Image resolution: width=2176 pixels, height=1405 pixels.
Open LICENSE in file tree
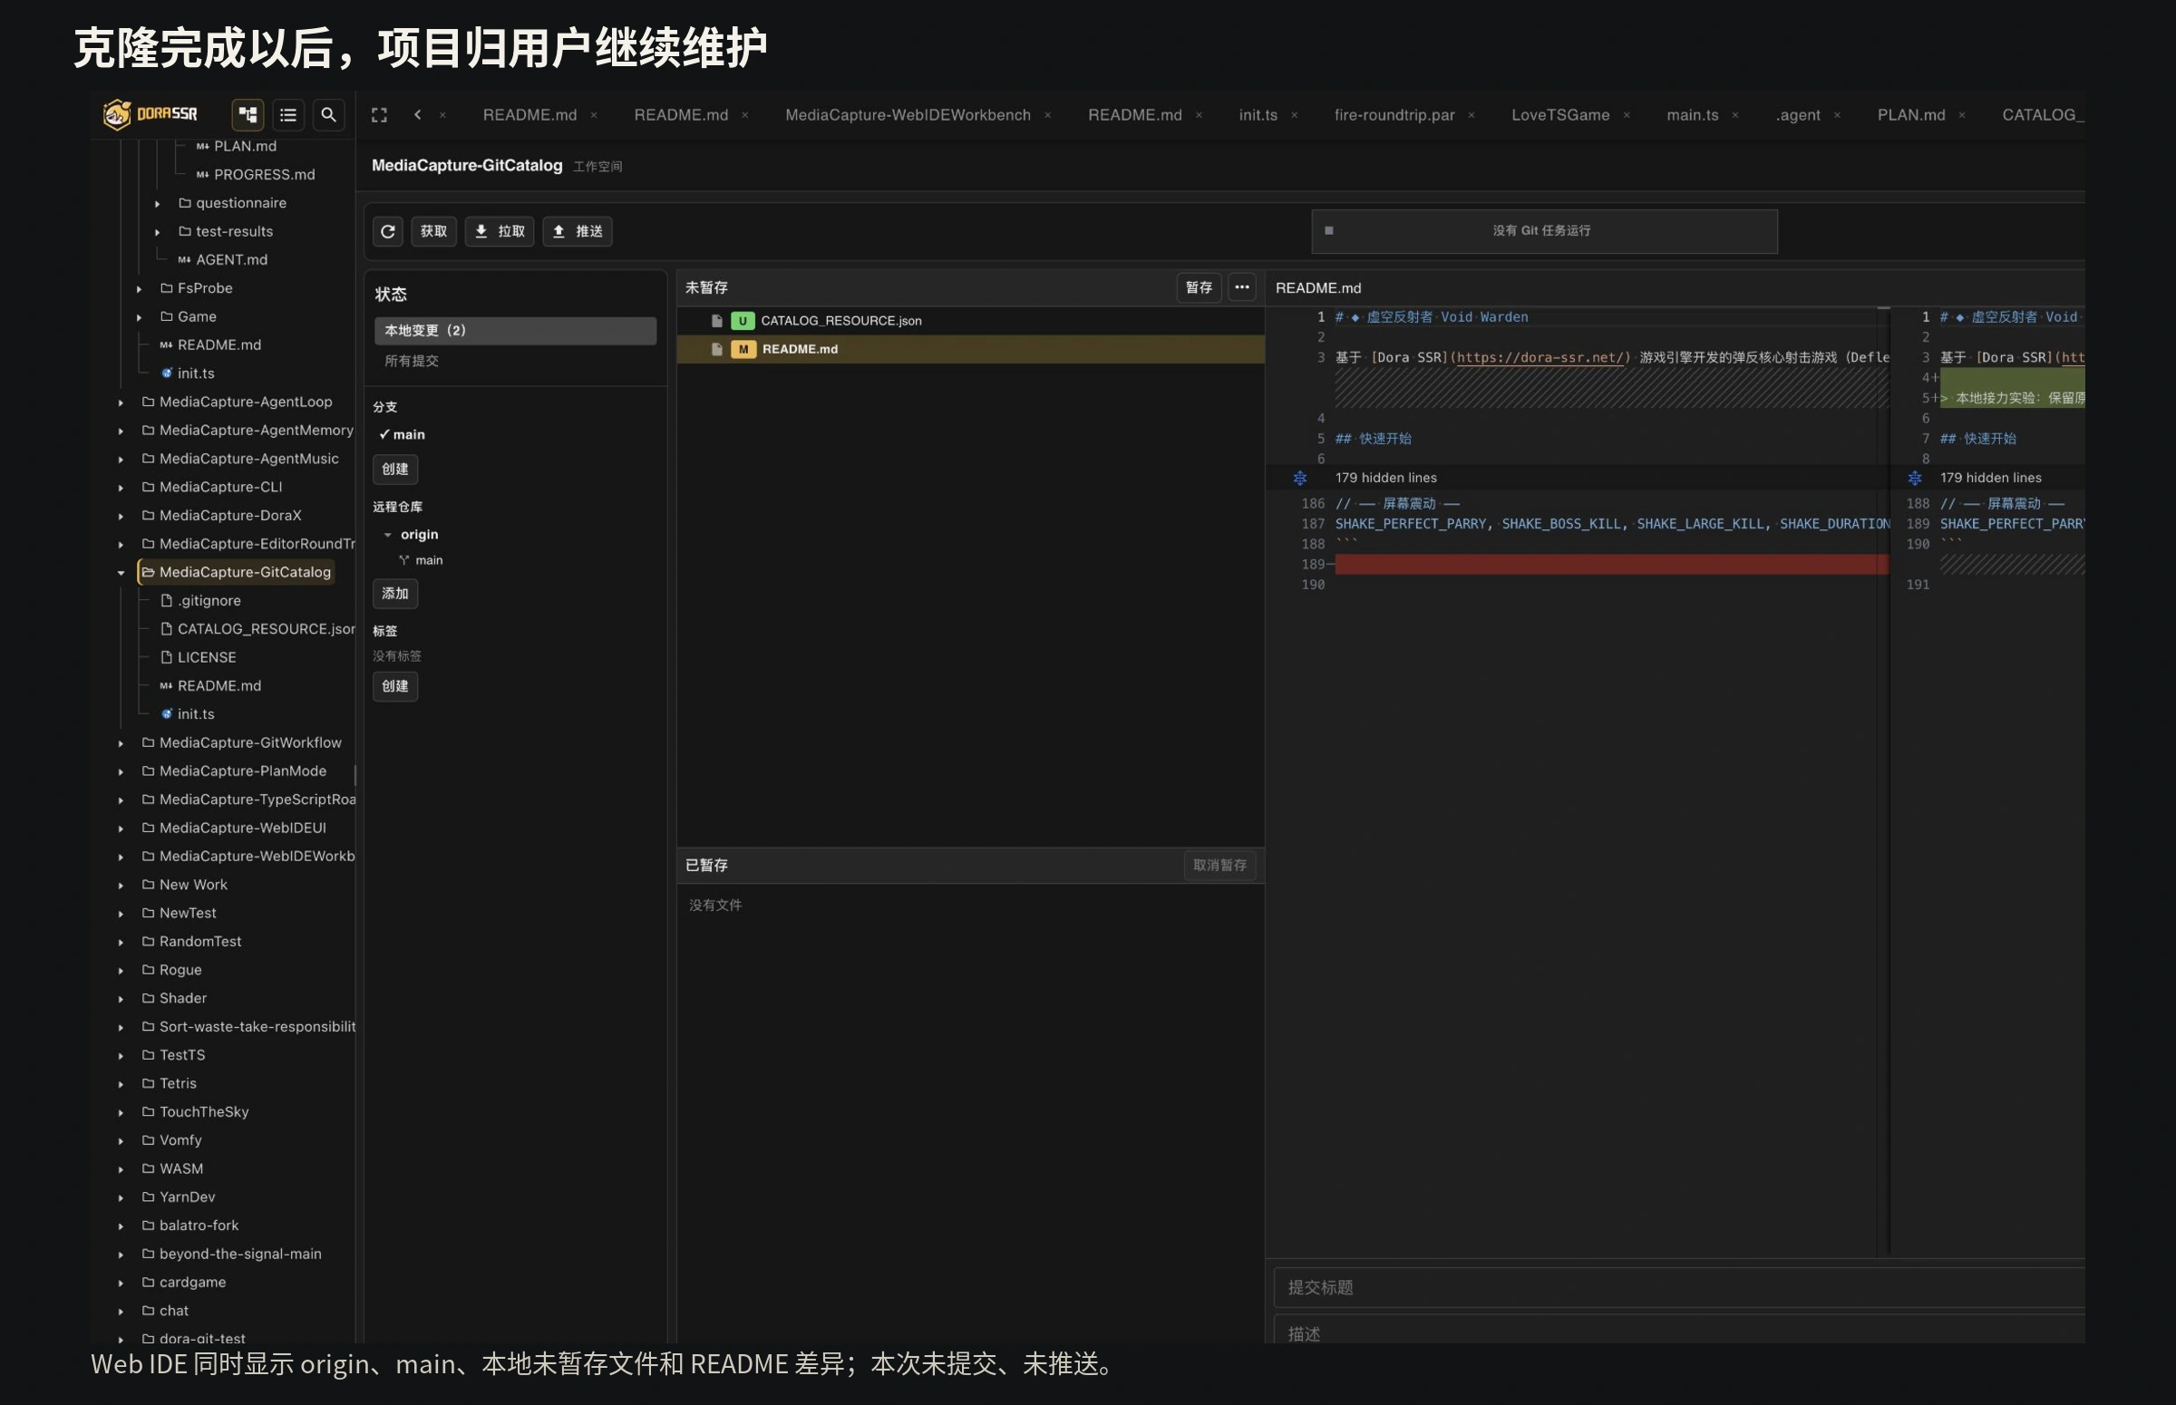(x=198, y=657)
